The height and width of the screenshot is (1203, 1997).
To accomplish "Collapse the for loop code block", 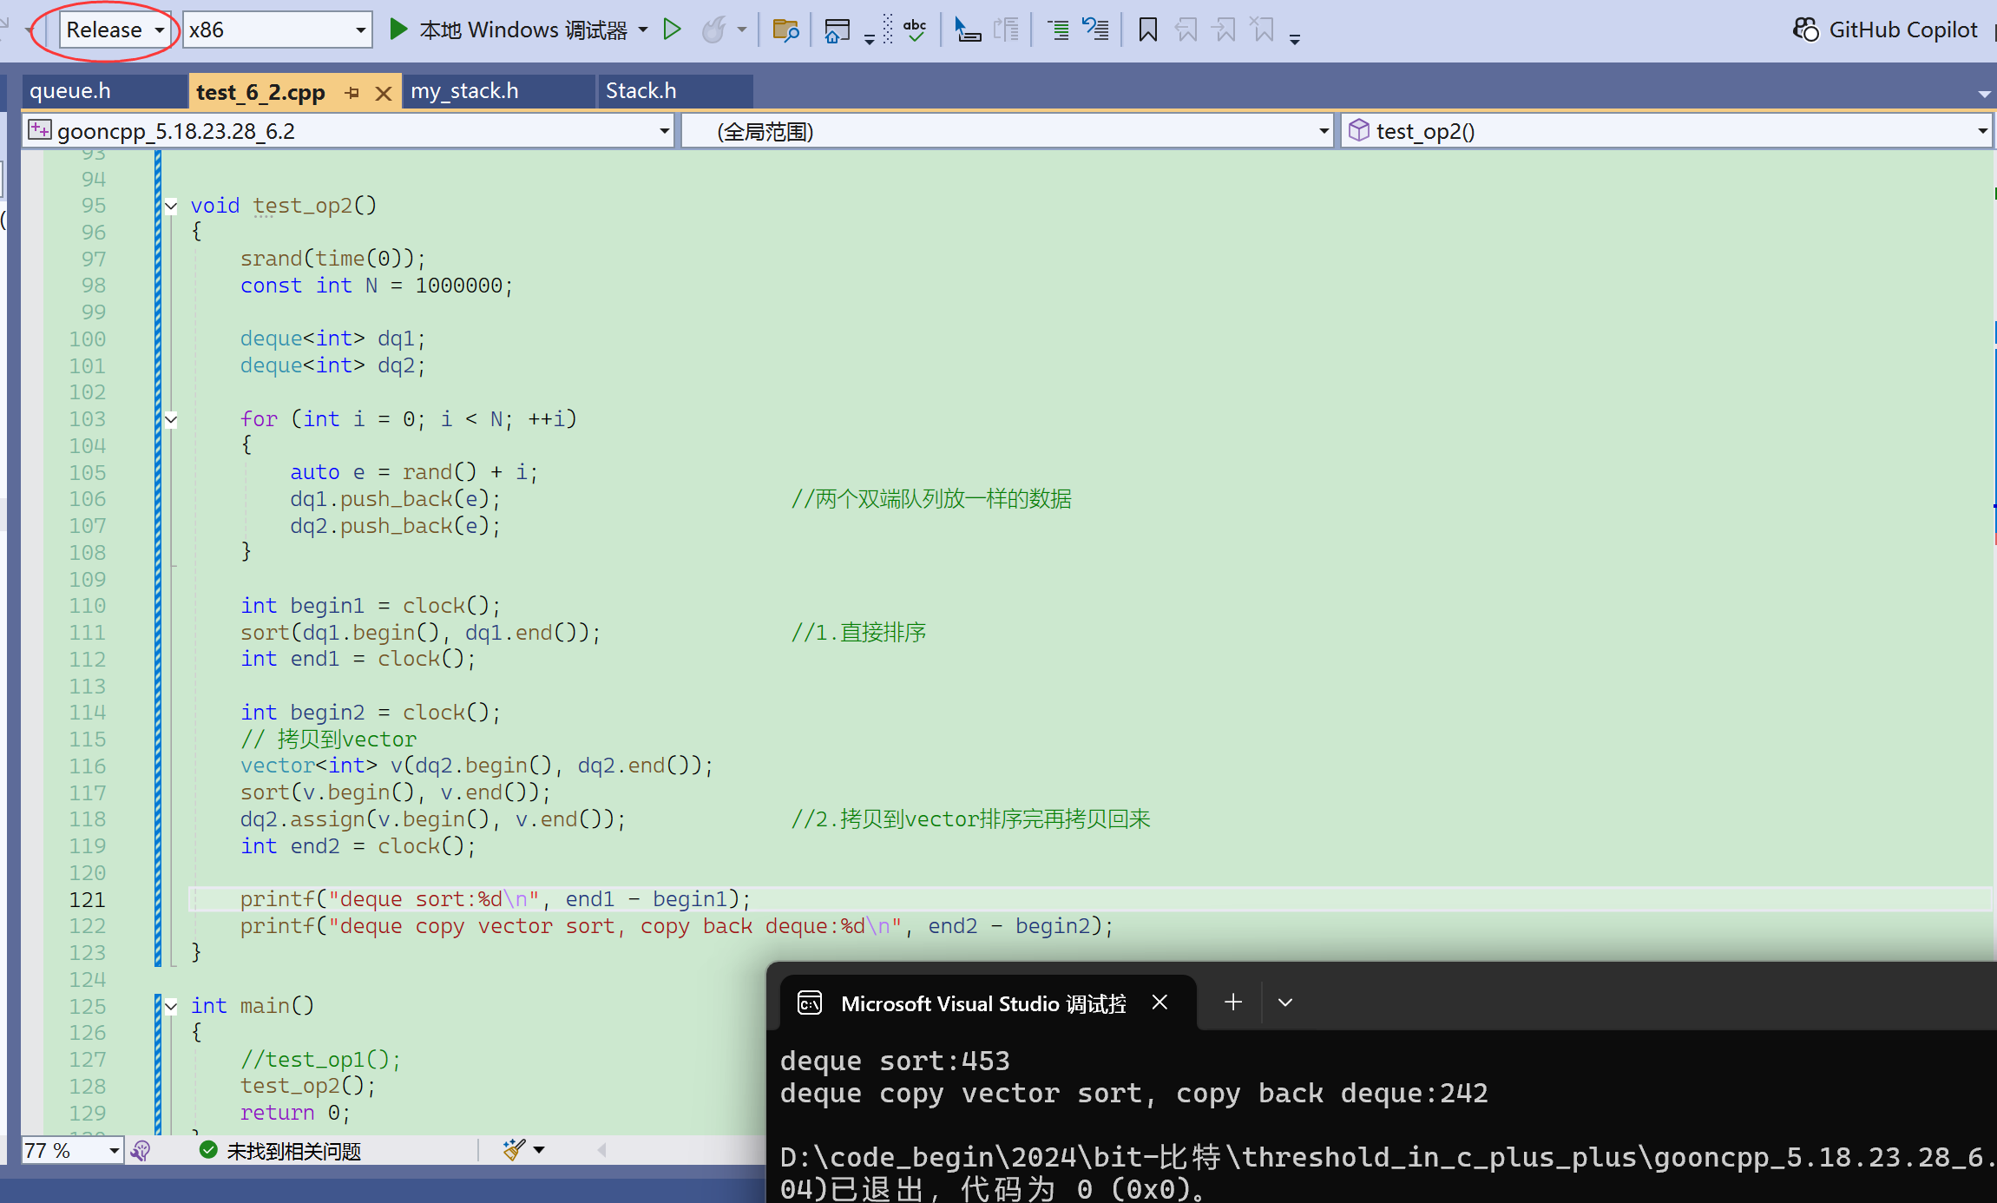I will pos(171,419).
